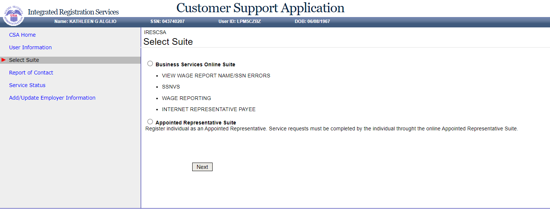
Task: Open the CSA Home link
Action: tap(23, 35)
